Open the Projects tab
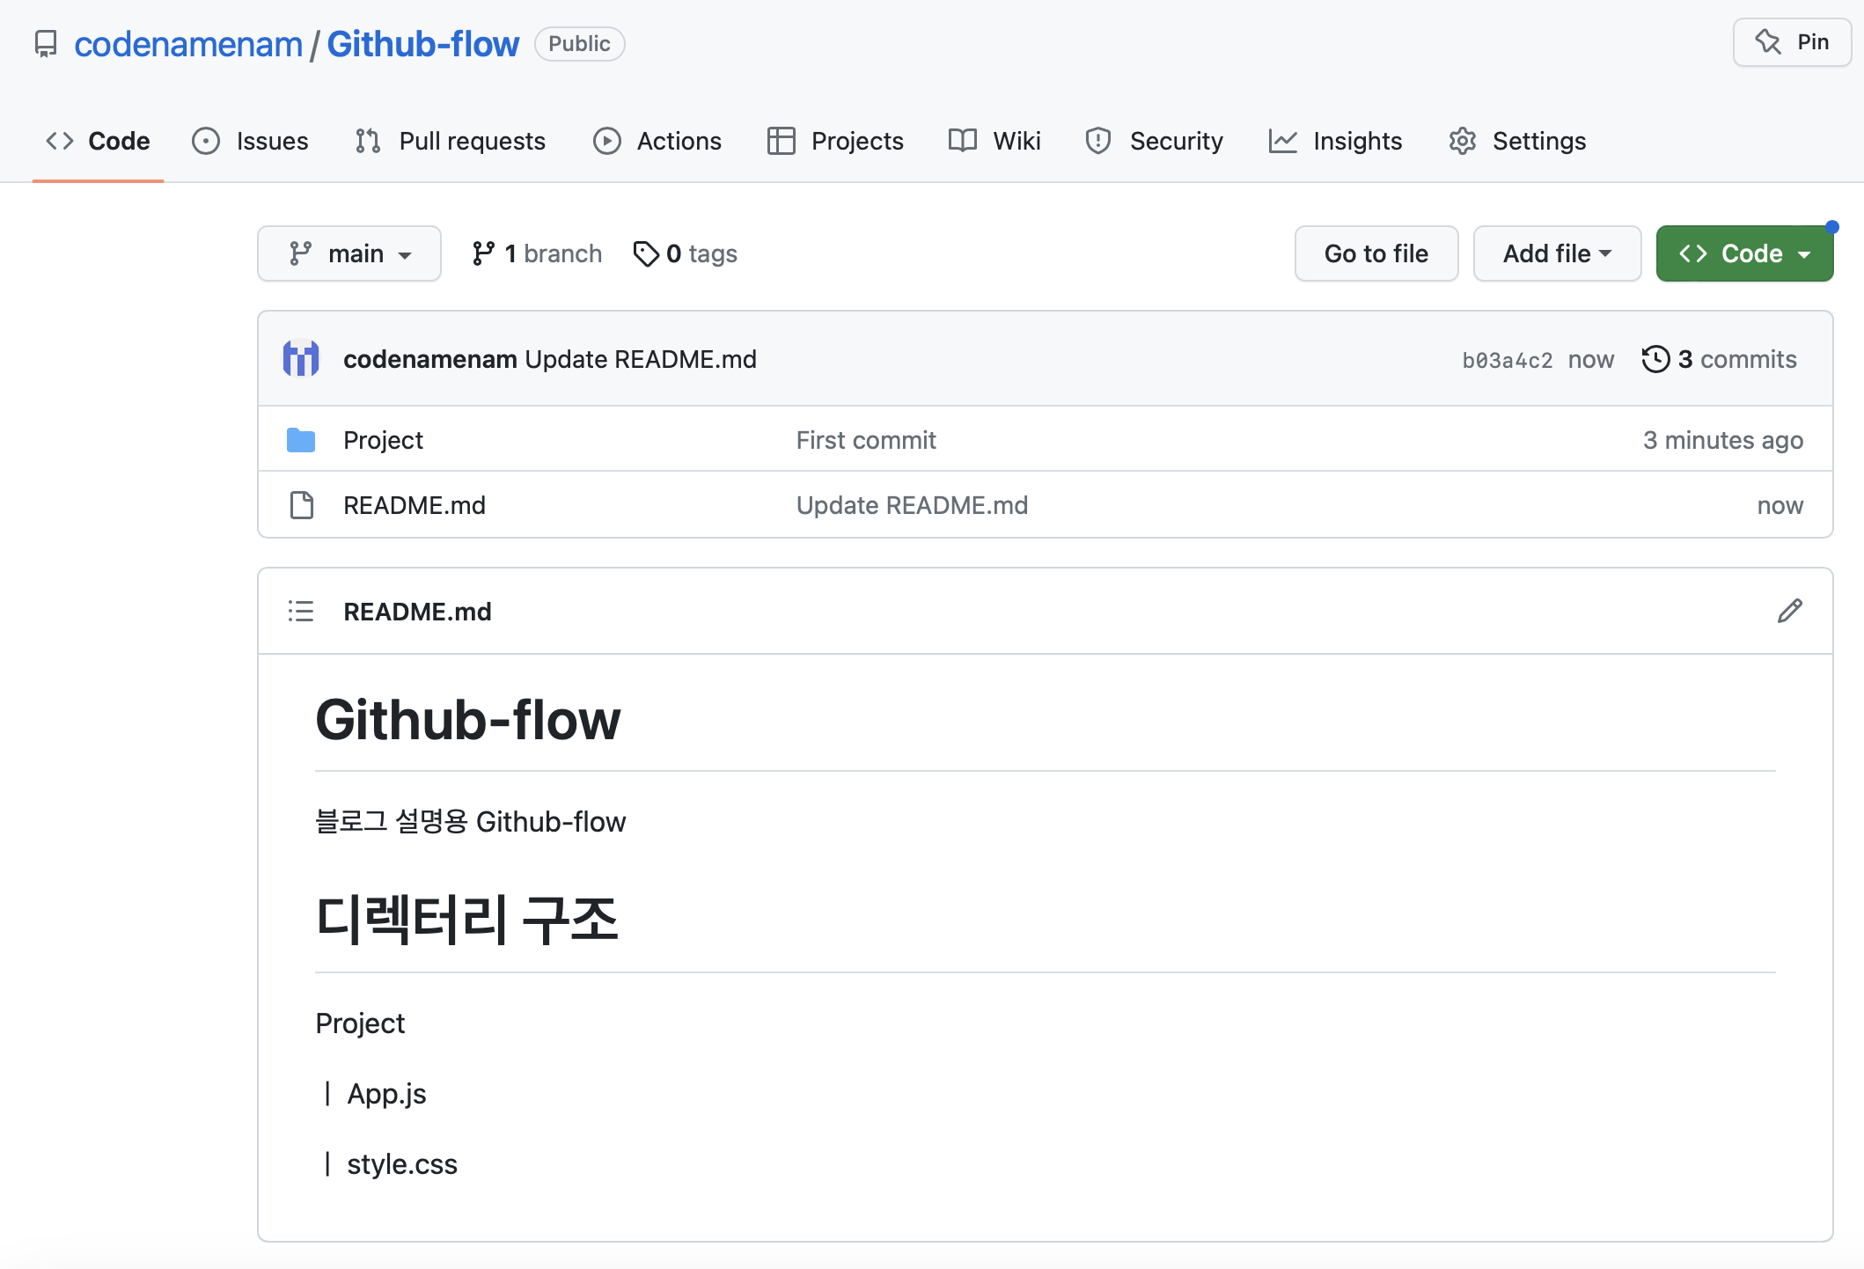The height and width of the screenshot is (1269, 1864). (835, 141)
